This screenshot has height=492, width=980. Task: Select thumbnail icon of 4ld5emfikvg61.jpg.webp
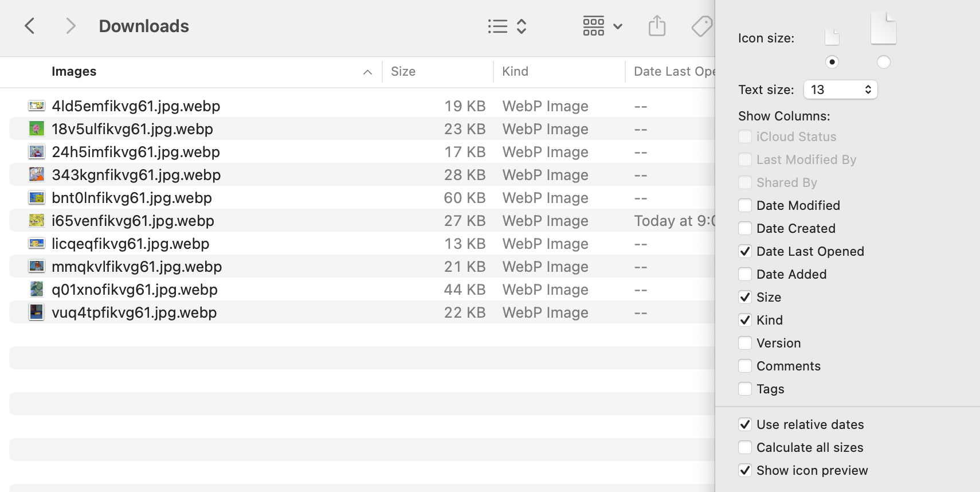37,106
